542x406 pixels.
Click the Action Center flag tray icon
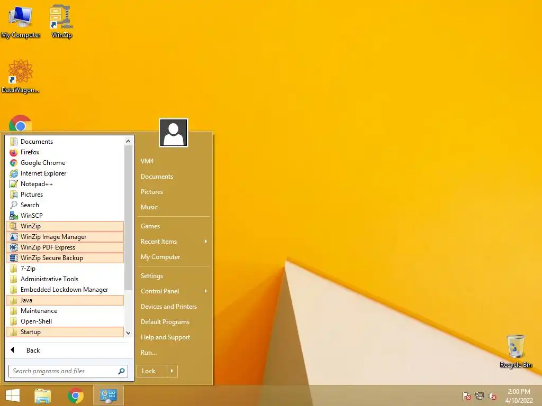click(x=466, y=396)
